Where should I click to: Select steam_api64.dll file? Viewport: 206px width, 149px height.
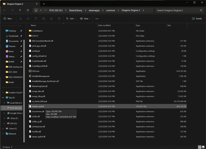[x=108, y=136]
